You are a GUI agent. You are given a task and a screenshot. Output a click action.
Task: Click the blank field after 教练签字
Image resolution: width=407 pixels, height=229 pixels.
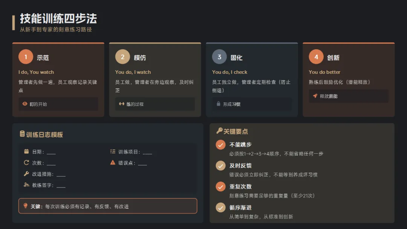pos(61,186)
